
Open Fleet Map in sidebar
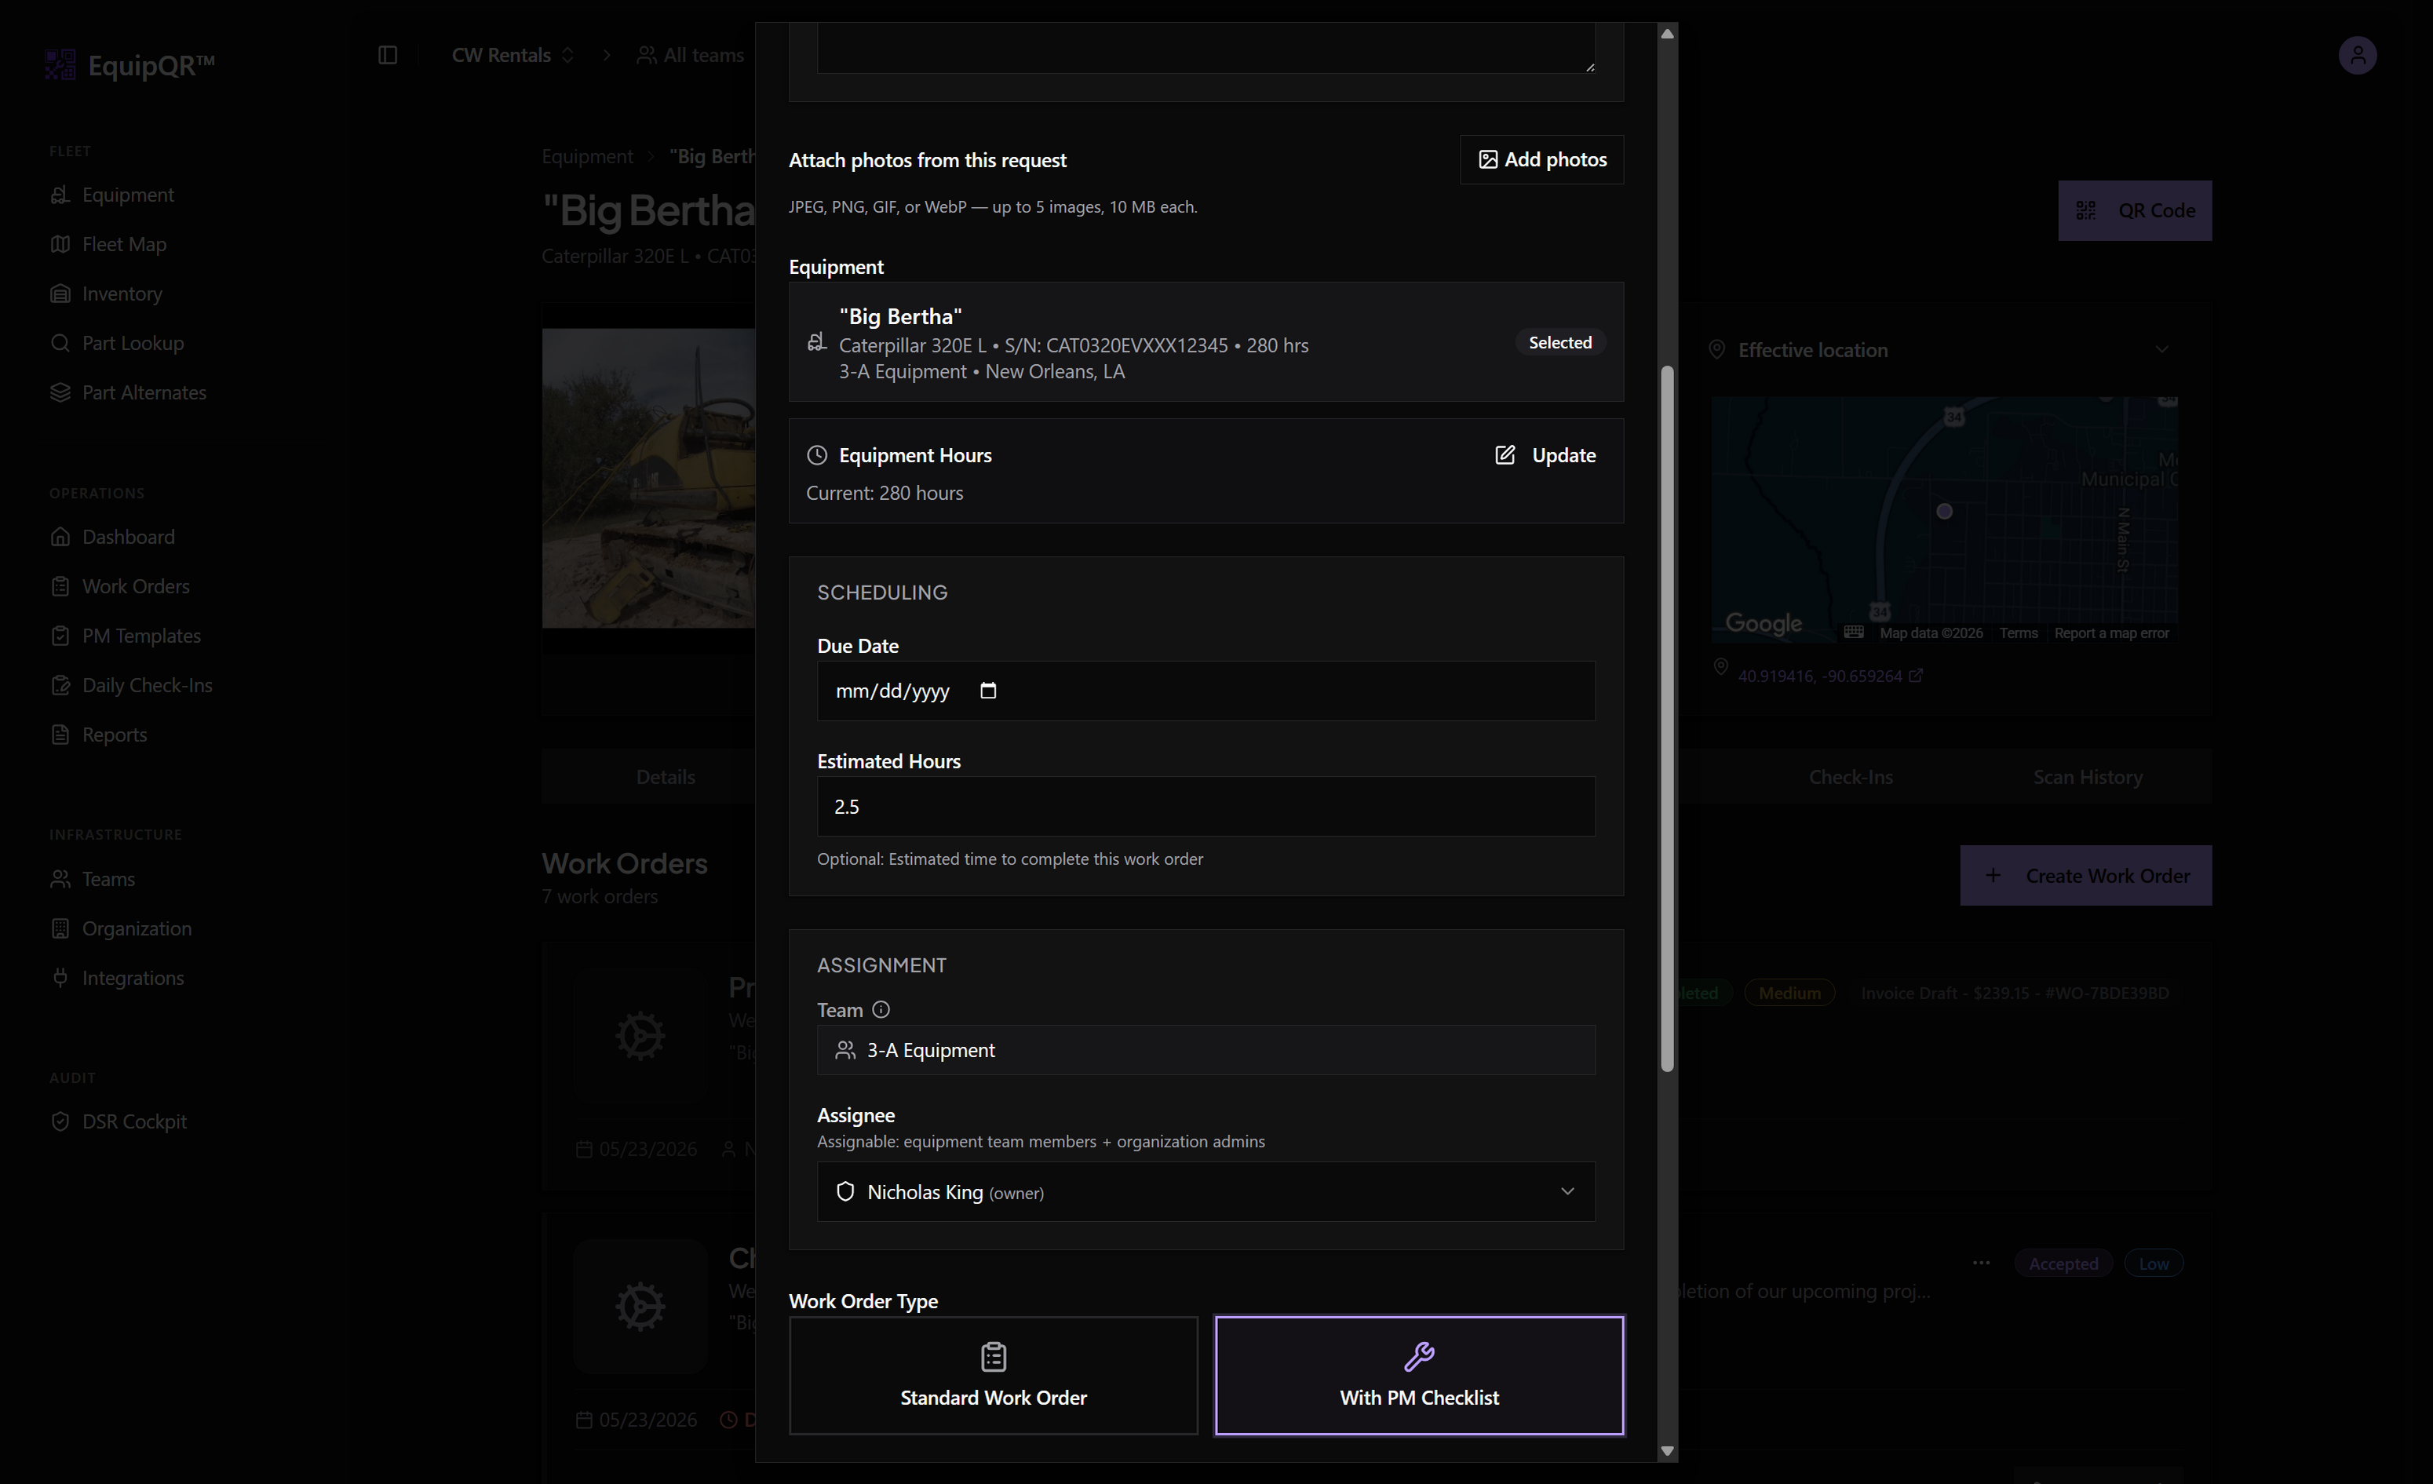pos(123,244)
